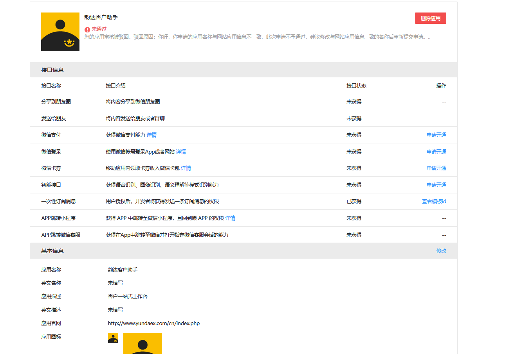Apply to enable 智能接口
This screenshot has height=354, width=505.
(x=436, y=185)
